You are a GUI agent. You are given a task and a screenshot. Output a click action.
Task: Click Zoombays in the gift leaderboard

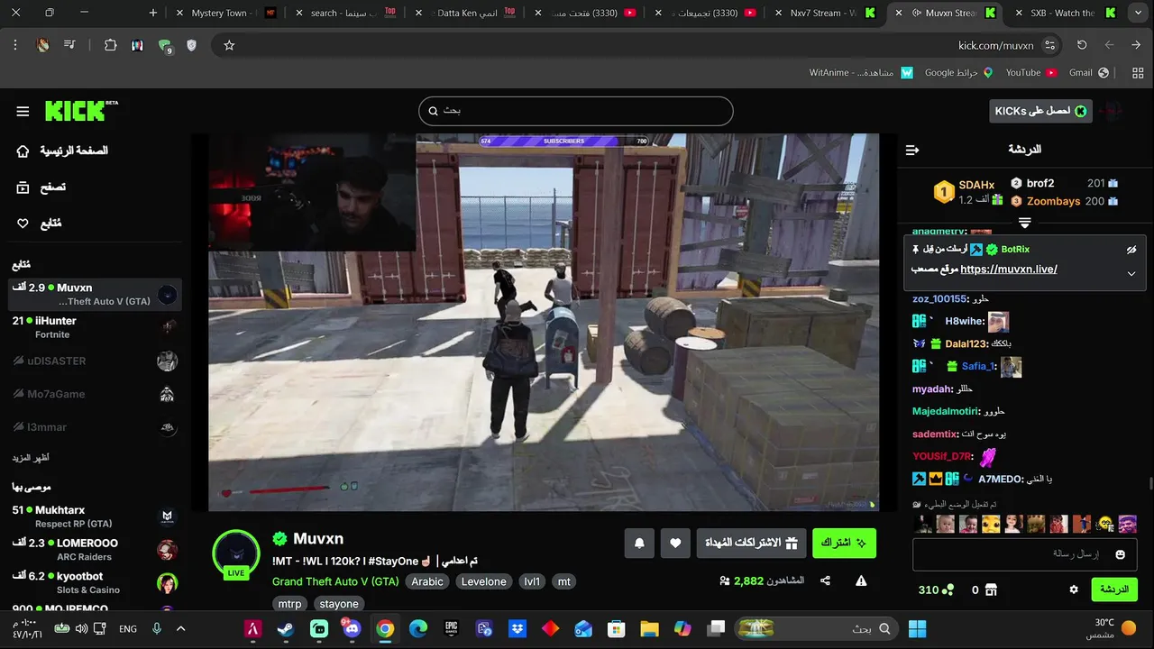click(1053, 201)
